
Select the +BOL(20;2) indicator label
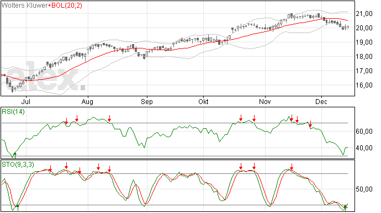point(65,5)
